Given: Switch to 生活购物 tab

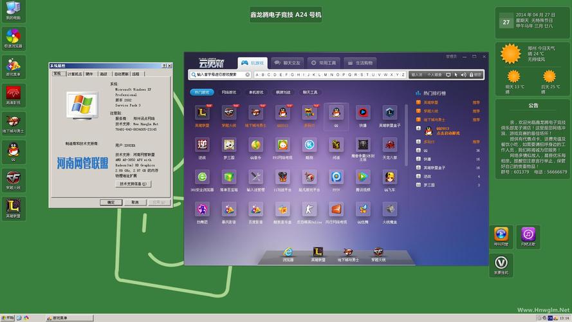Looking at the screenshot, I should click(x=360, y=63).
